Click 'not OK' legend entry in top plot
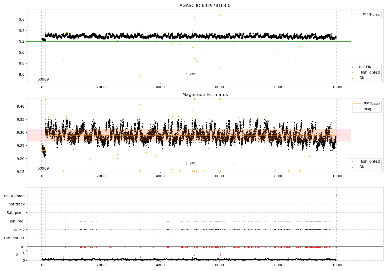Screen dimensions: 387x271 pyautogui.click(x=362, y=67)
